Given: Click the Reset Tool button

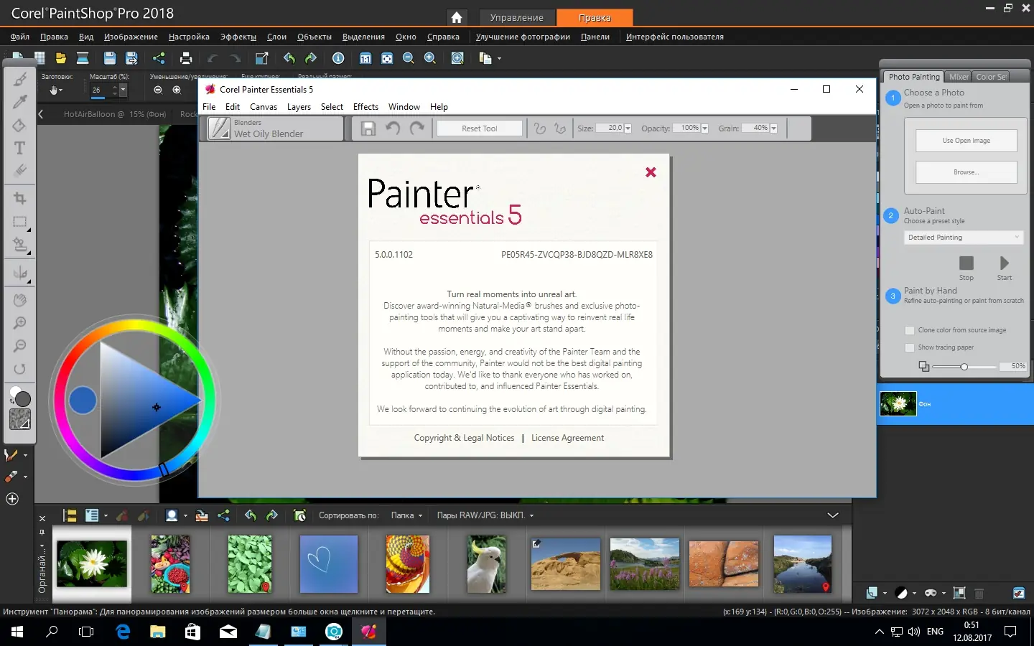Looking at the screenshot, I should click(480, 128).
